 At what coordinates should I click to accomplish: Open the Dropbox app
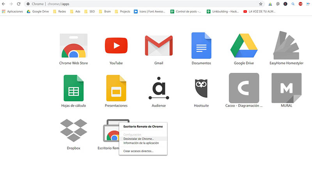point(73,130)
